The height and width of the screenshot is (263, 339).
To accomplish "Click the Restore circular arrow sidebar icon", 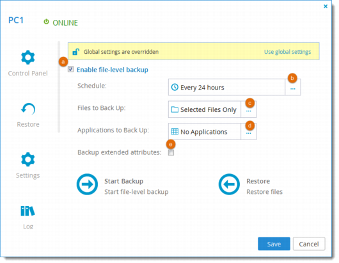I will point(28,109).
